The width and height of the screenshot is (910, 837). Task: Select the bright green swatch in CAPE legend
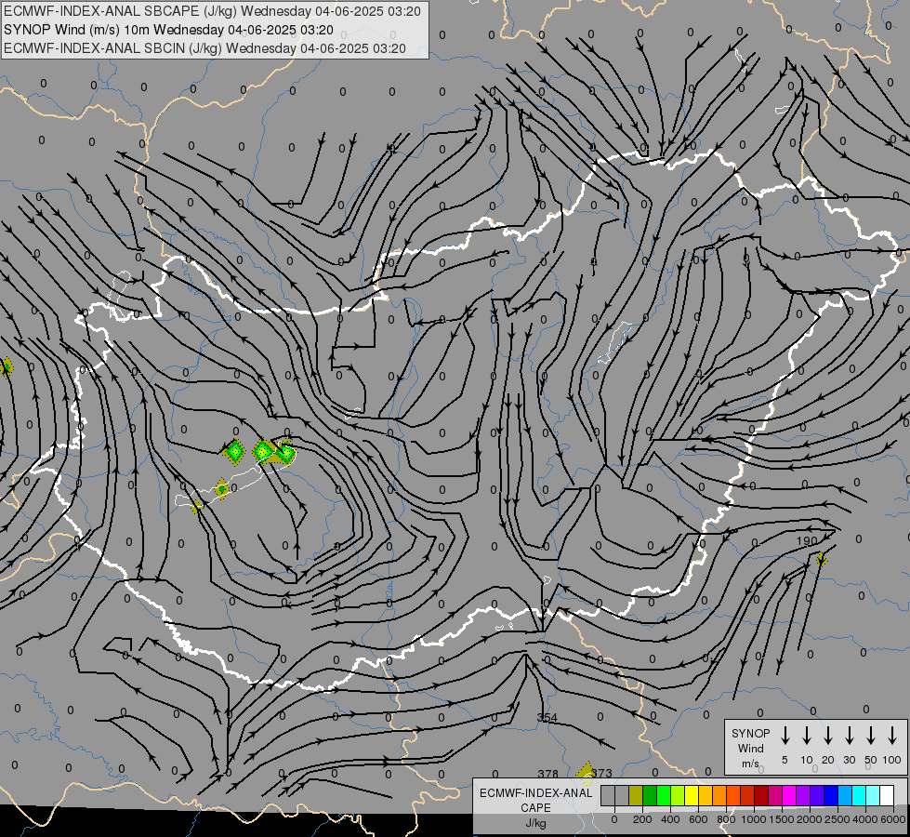click(664, 795)
